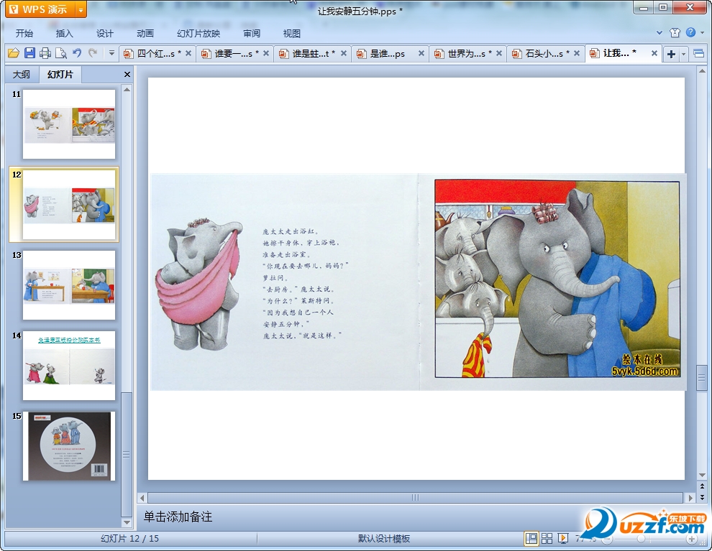Viewport: 712px width, 551px height.
Task: Close the active 让我... document tab
Action: pos(654,53)
